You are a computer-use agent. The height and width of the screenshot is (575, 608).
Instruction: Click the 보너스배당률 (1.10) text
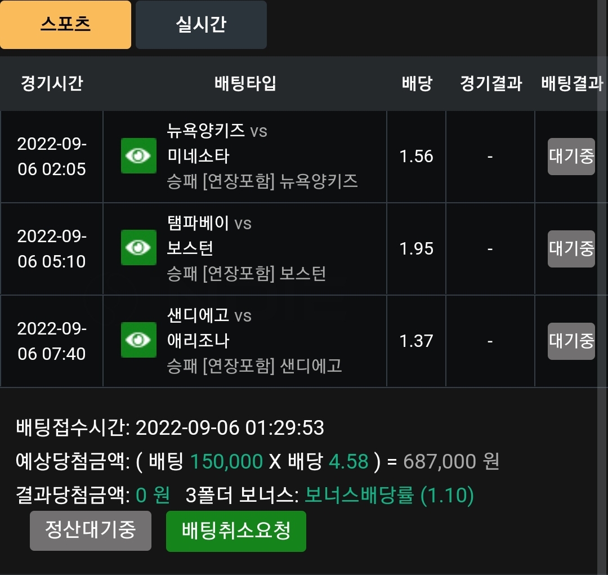(x=390, y=495)
